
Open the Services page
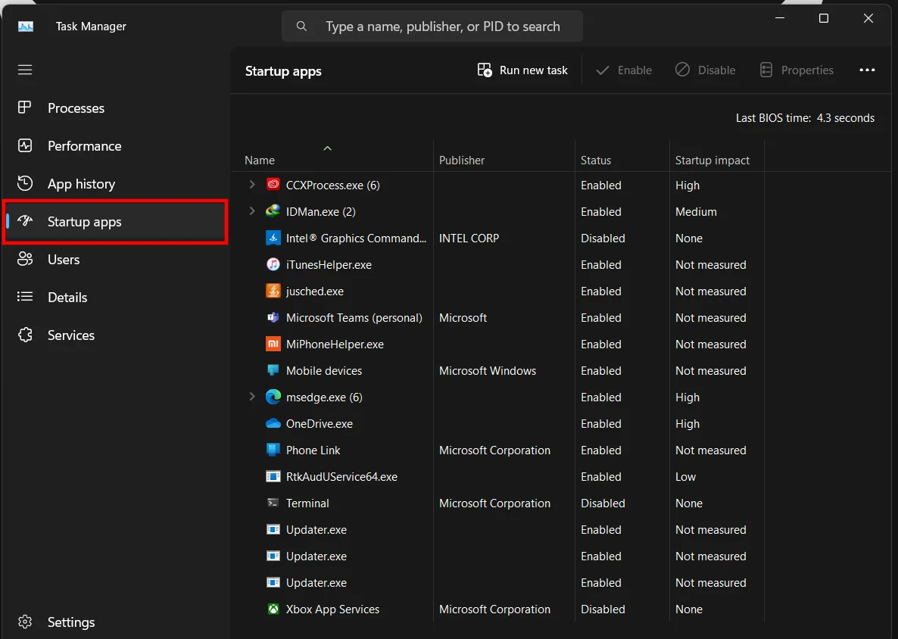coord(70,335)
